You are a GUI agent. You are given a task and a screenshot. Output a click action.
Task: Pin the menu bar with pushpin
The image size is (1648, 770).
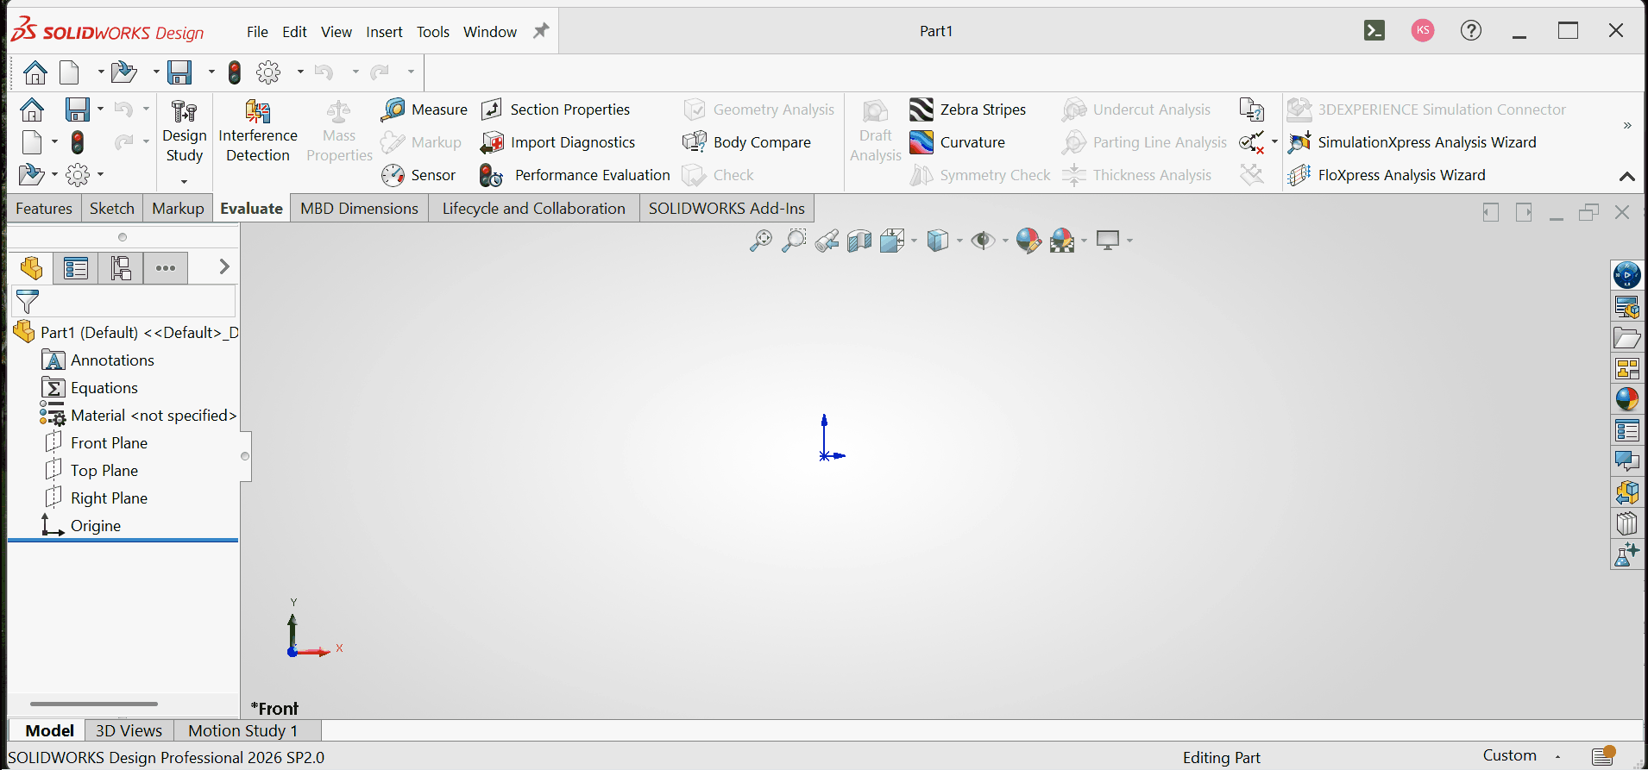pos(541,31)
